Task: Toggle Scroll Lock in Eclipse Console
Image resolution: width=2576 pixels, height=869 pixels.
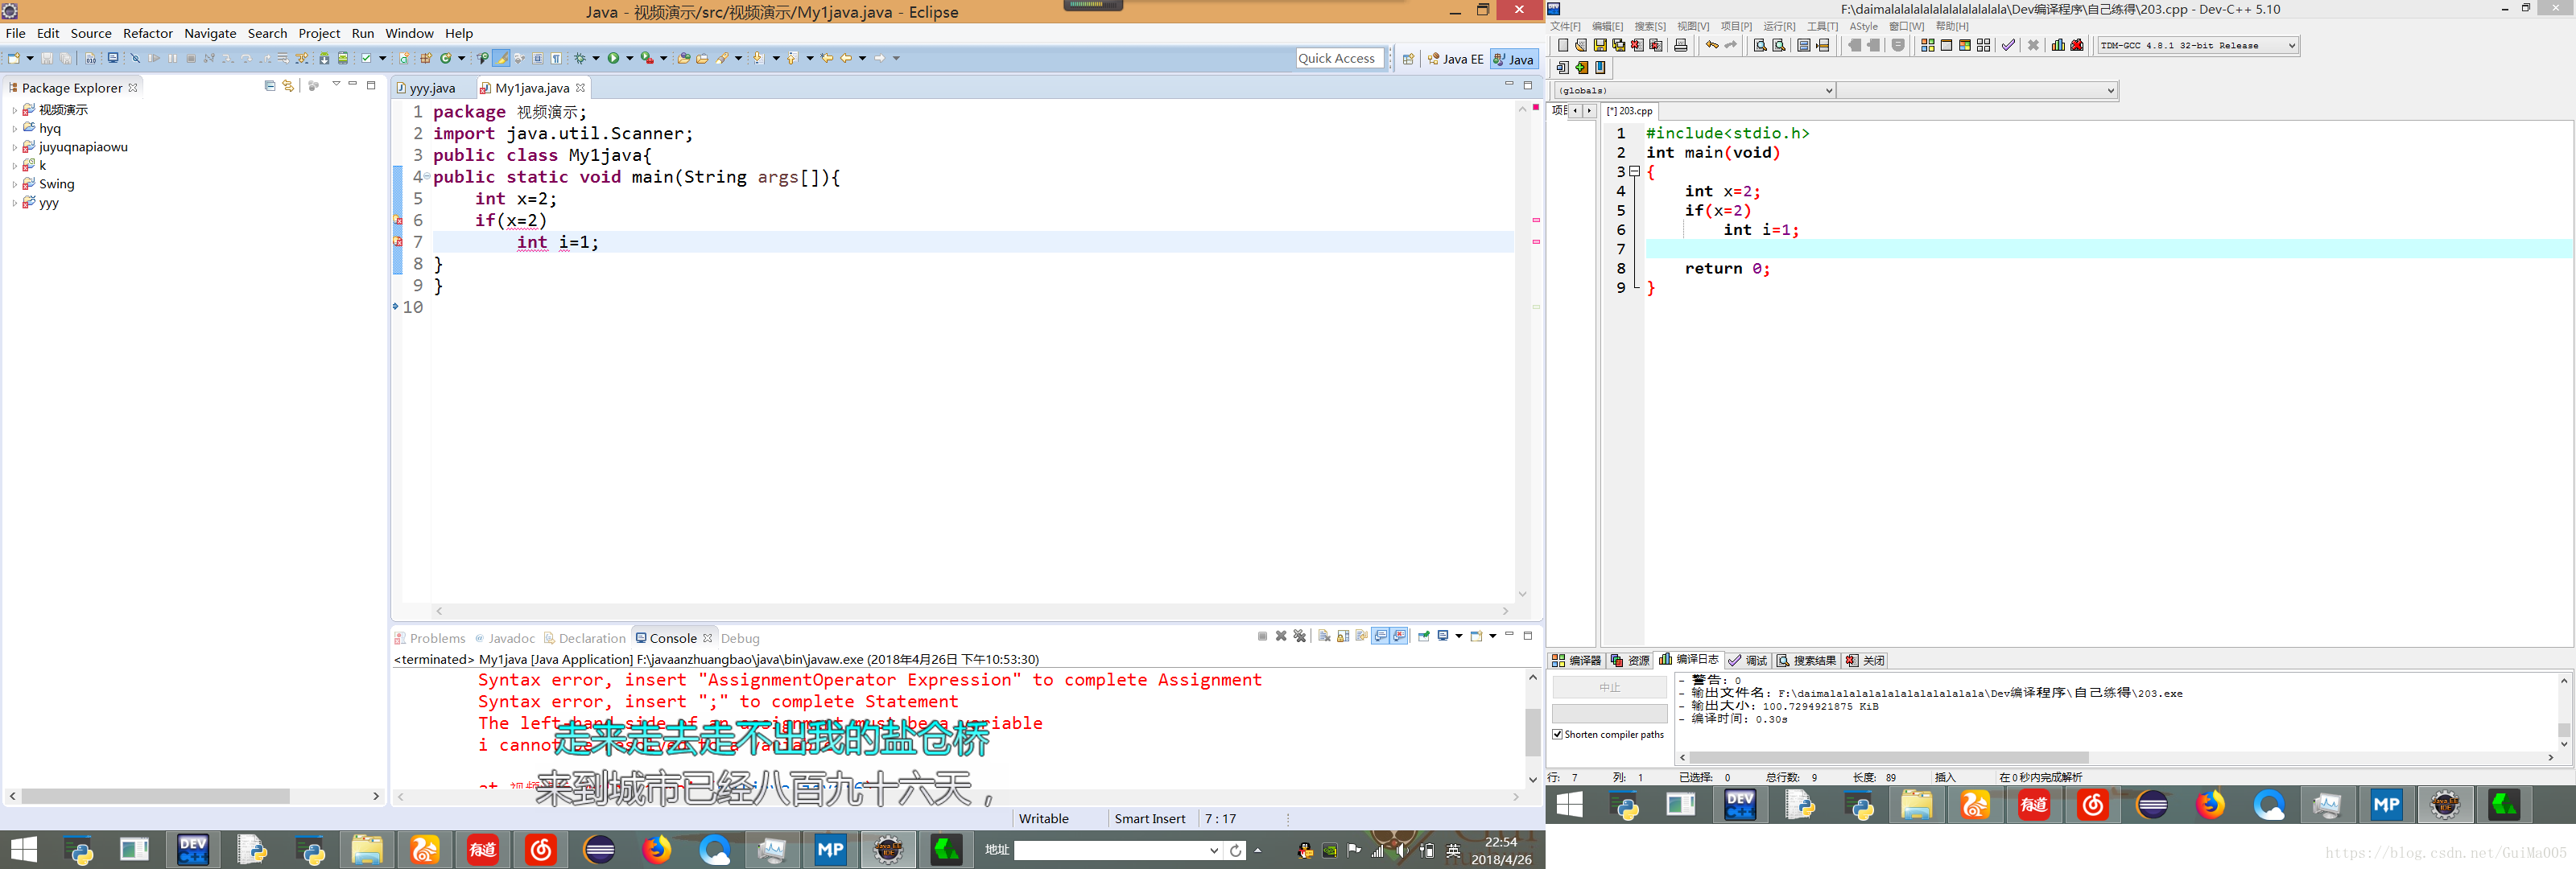Action: click(x=1343, y=636)
